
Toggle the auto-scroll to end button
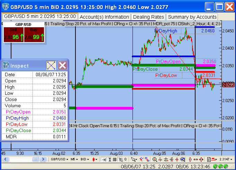tap(104, 159)
